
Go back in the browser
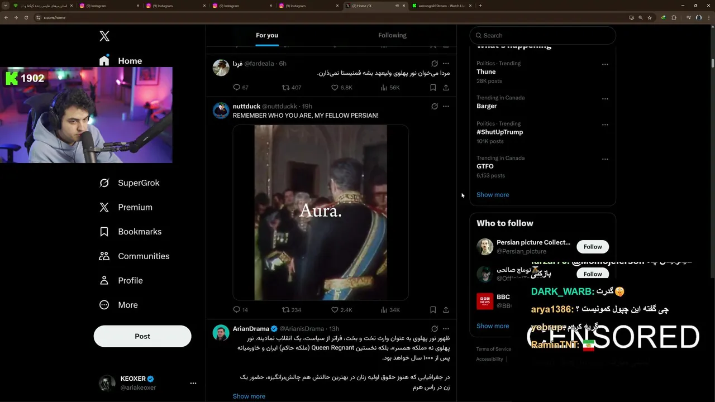click(6, 17)
